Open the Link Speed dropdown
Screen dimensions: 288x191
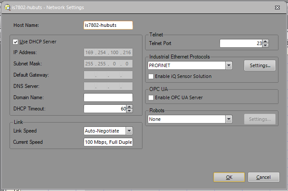pyautogui.click(x=129, y=131)
